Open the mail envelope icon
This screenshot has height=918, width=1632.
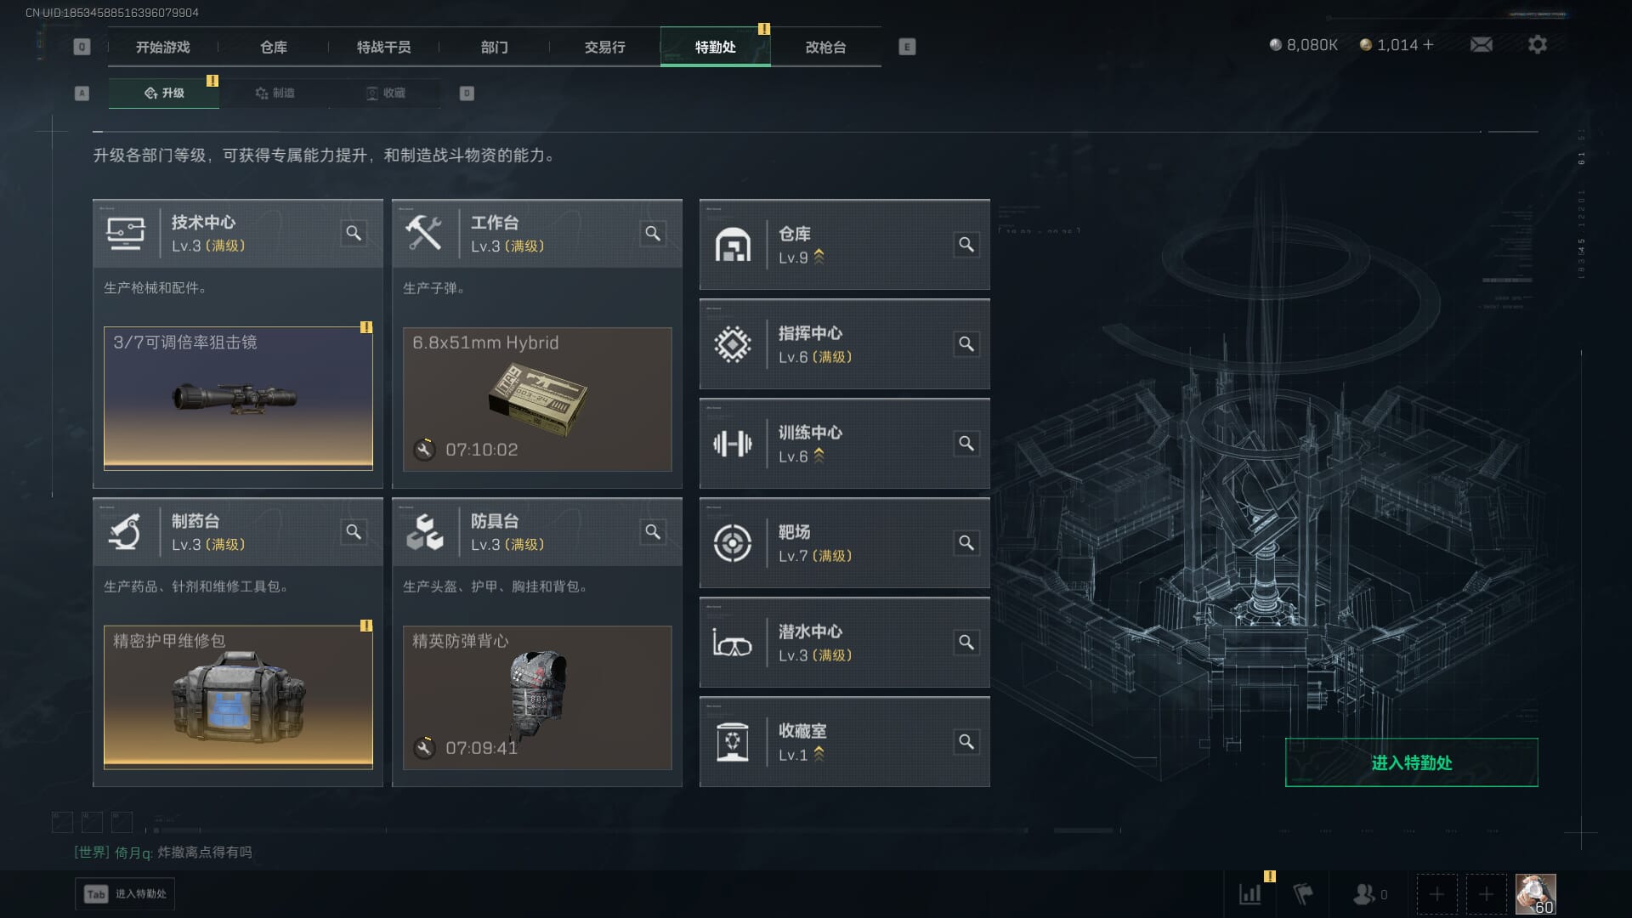tap(1481, 44)
